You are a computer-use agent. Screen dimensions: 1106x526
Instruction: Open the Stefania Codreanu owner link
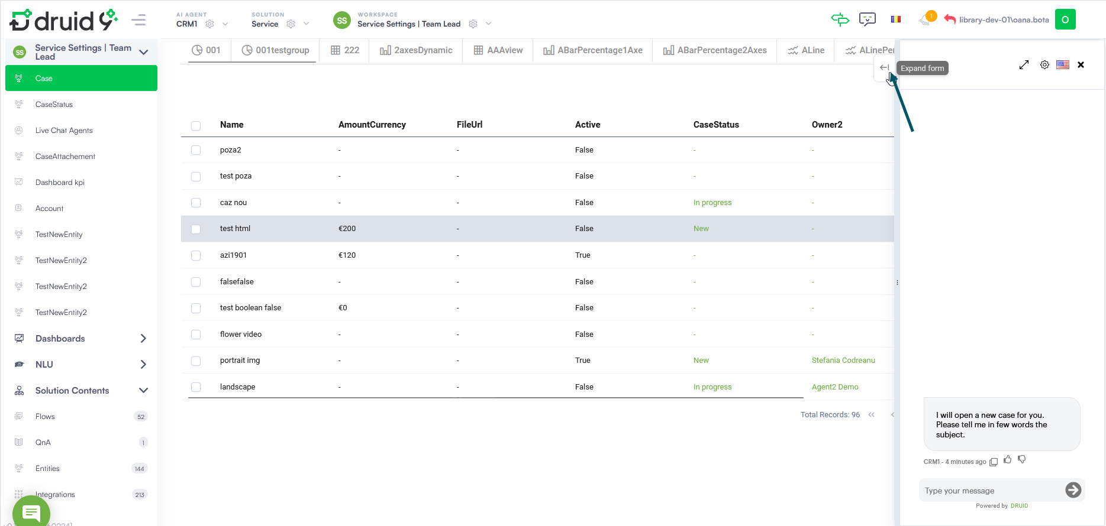(x=843, y=361)
